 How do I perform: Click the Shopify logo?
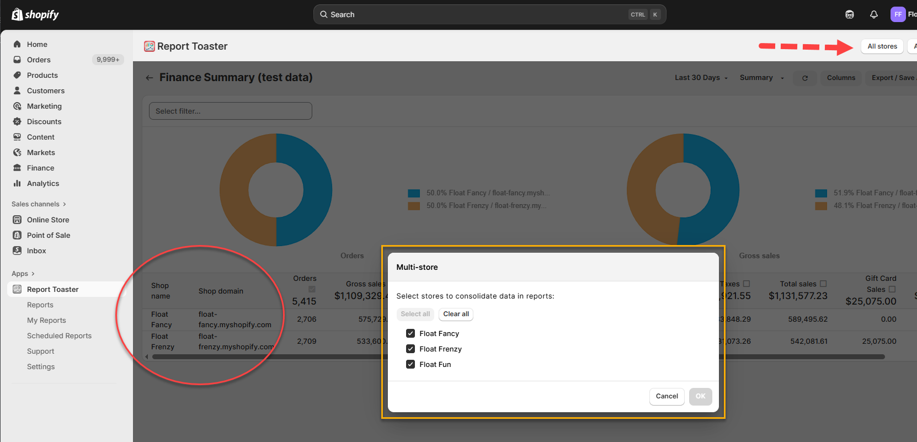pyautogui.click(x=35, y=14)
